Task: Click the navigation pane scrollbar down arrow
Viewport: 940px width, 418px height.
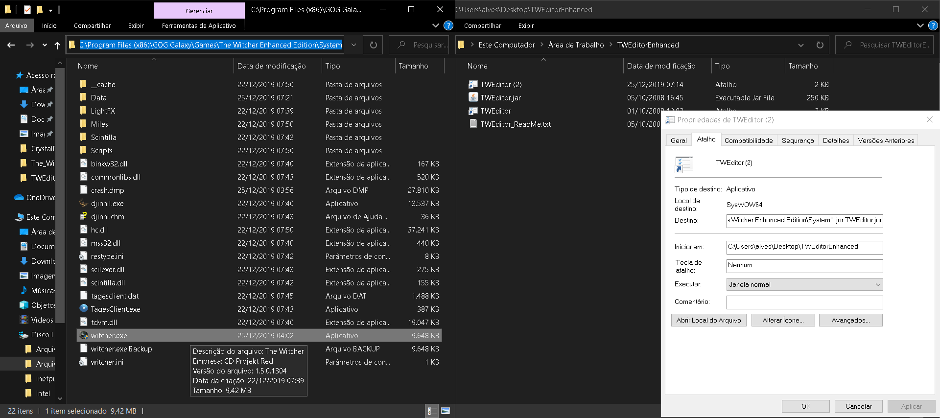Action: click(60, 398)
